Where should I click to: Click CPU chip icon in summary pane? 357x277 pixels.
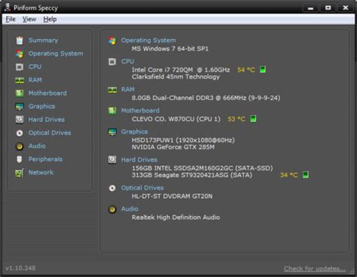point(112,61)
